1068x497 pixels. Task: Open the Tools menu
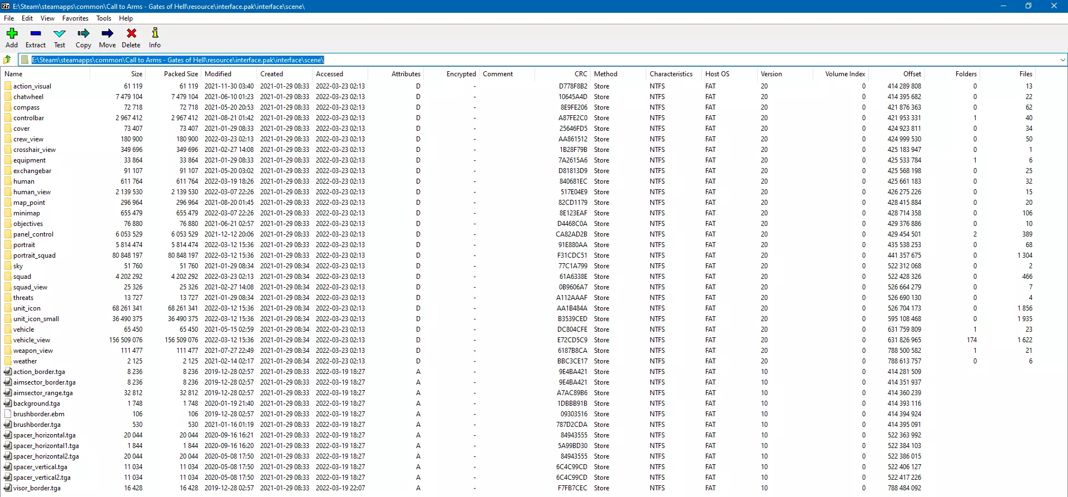(103, 18)
